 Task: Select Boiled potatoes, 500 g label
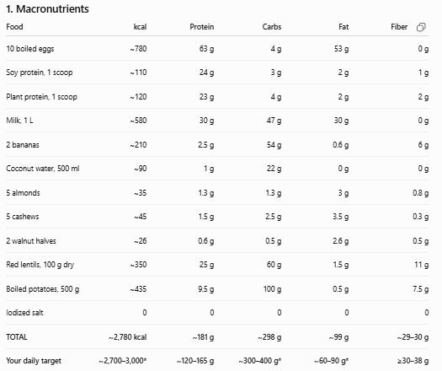[43, 289]
